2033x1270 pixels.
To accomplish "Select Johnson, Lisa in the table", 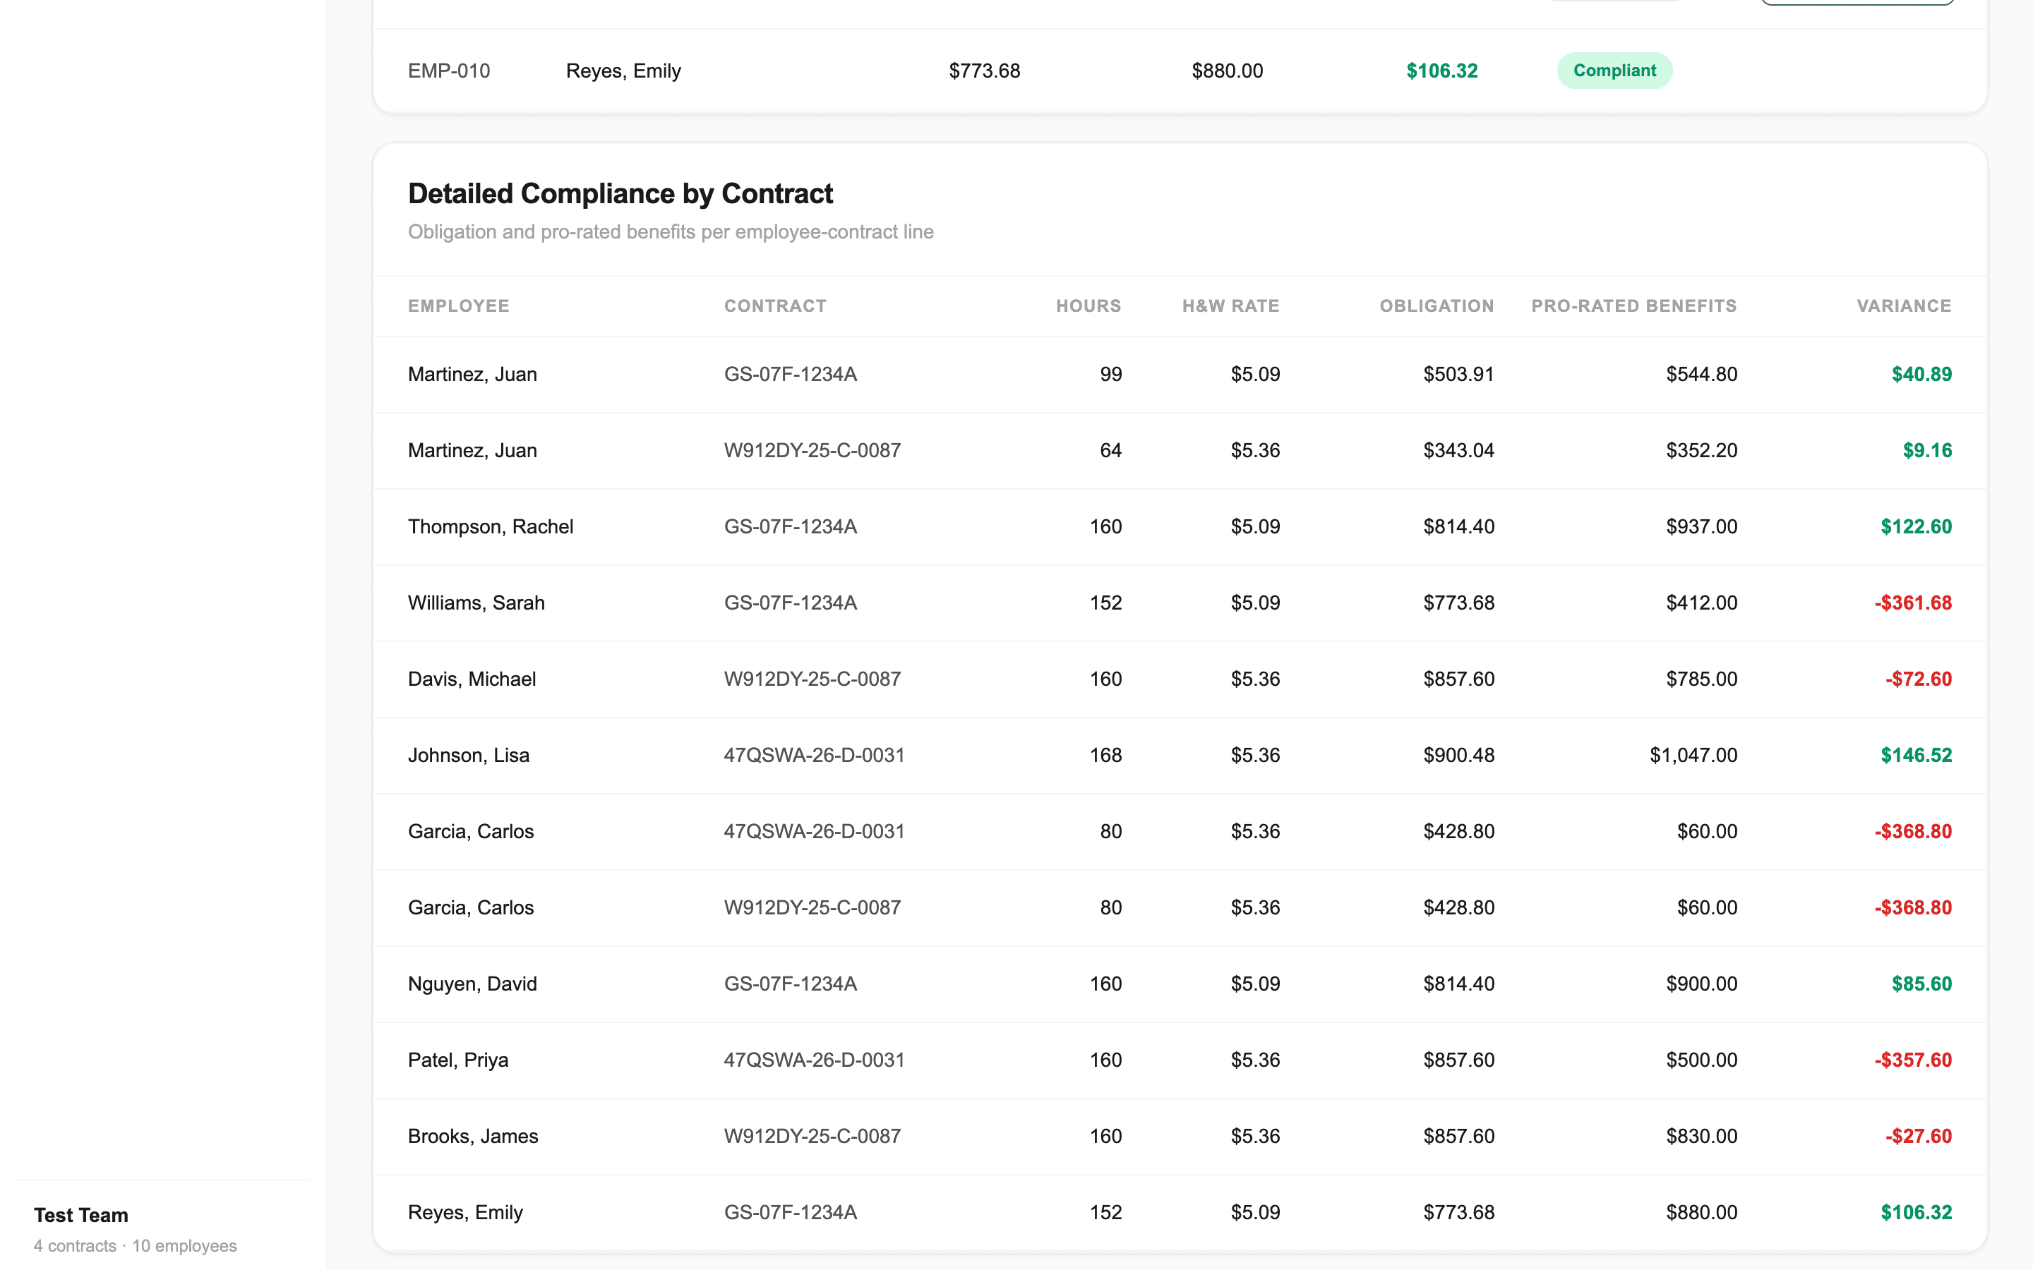I will (x=469, y=756).
